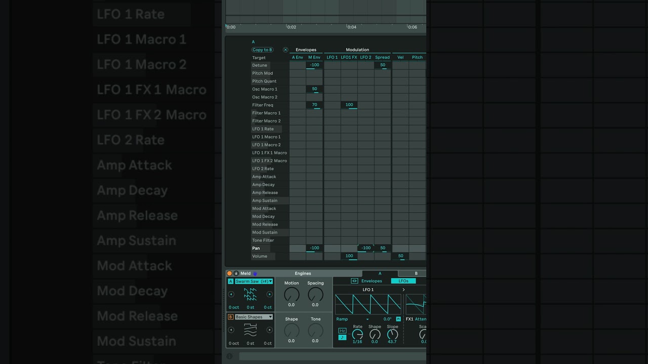
Task: Toggle oscillator A on/off button
Action: (x=231, y=282)
